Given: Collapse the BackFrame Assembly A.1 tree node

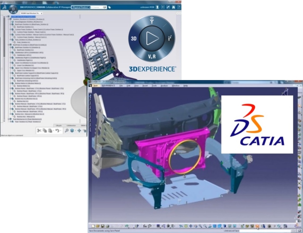Looking at the screenshot, I should 8,45.
